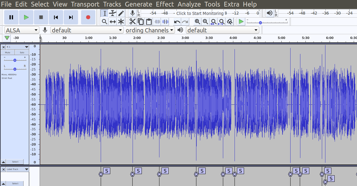Select the Envelope tool
Screen dimensions: 357x186
(x=112, y=13)
